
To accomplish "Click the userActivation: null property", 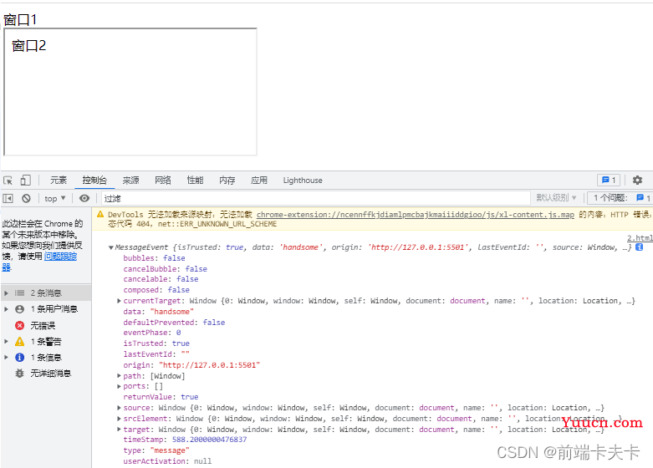I will pyautogui.click(x=167, y=461).
